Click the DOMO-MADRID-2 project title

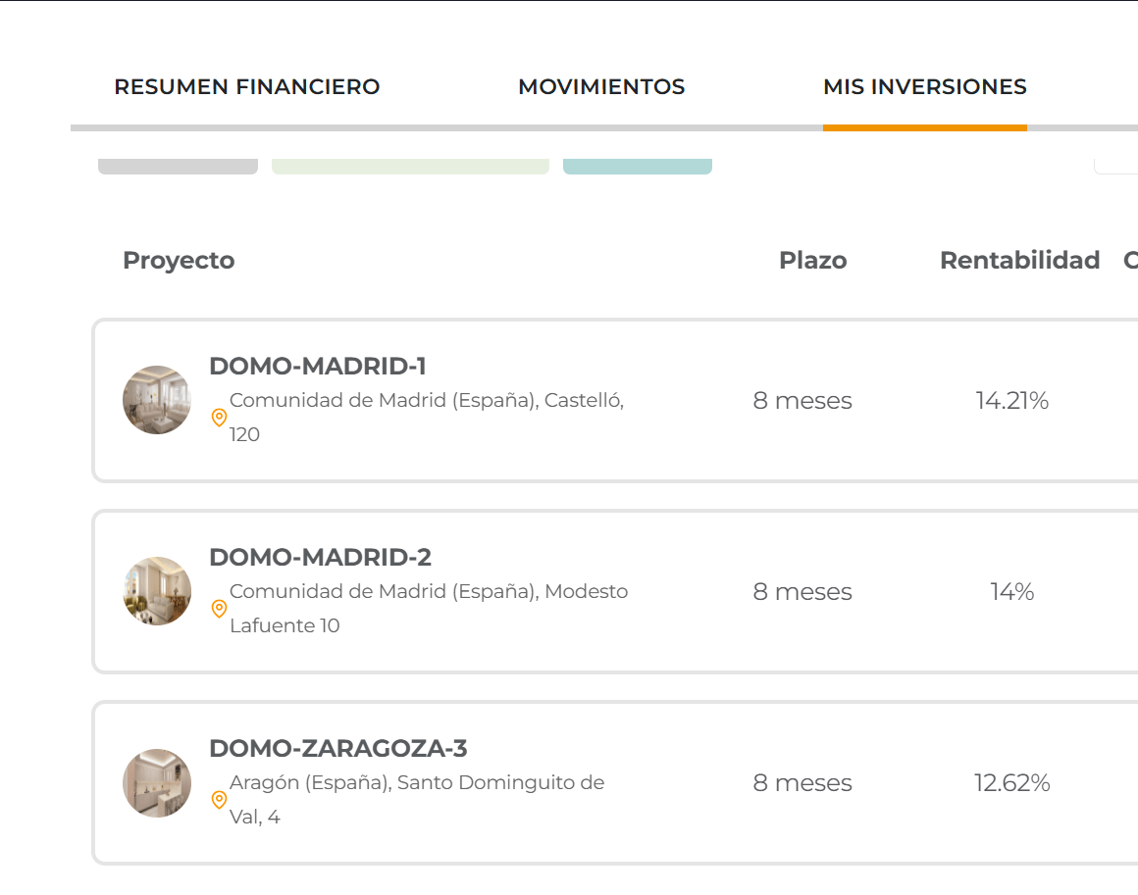(x=320, y=558)
